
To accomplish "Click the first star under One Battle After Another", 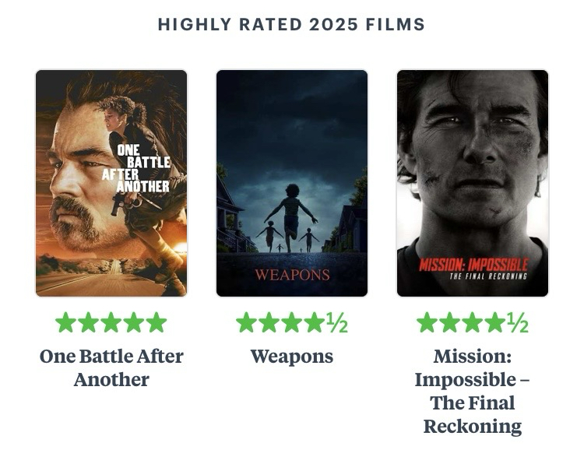I will [66, 322].
